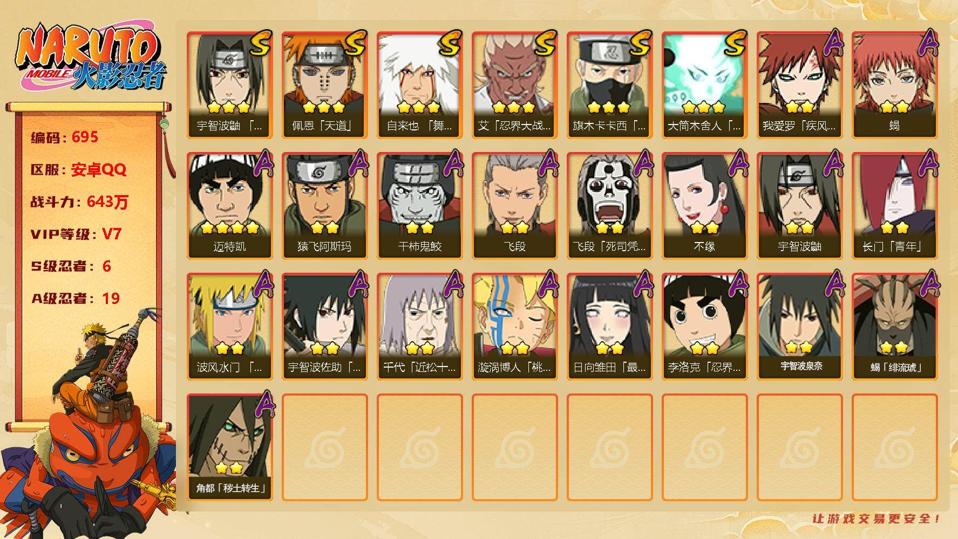Choose the 长门「青年」 ninja card
This screenshot has height=539, width=958.
pyautogui.click(x=894, y=206)
